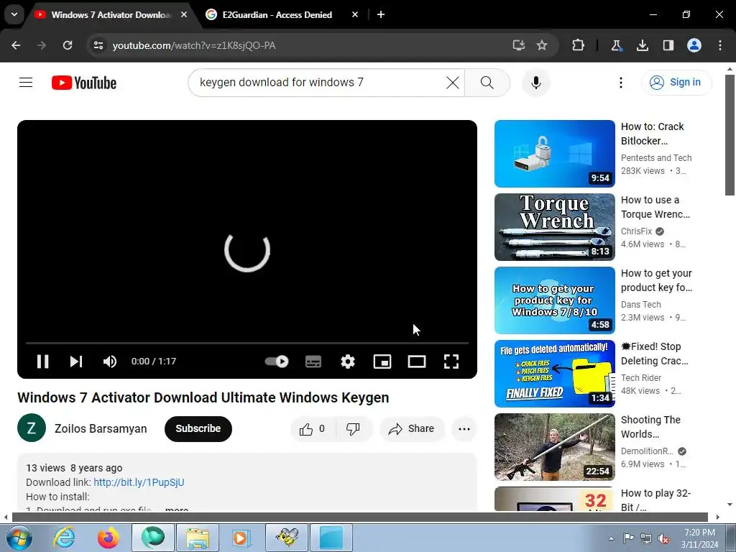Open the Shooting The Worlds video thumbnail

pyautogui.click(x=554, y=447)
